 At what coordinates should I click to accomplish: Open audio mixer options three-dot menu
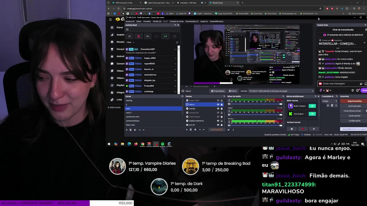(233, 130)
